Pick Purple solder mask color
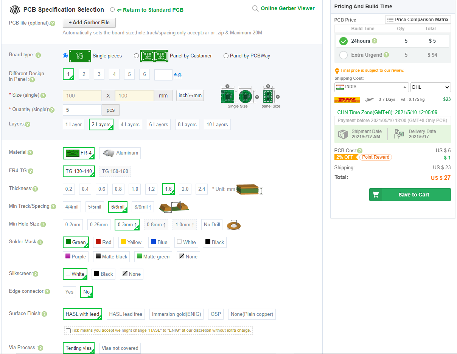The width and height of the screenshot is (457, 354). pos(76,257)
